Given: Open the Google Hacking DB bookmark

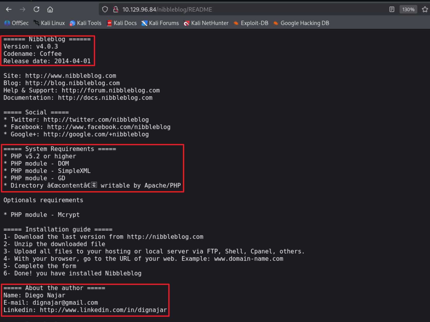Looking at the screenshot, I should tap(301, 23).
